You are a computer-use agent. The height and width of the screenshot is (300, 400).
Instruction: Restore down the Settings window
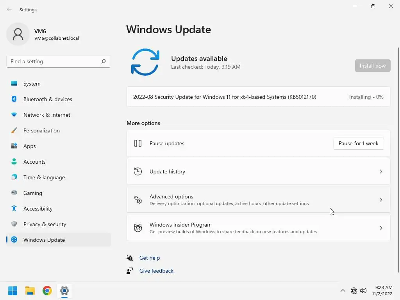coord(373,6)
